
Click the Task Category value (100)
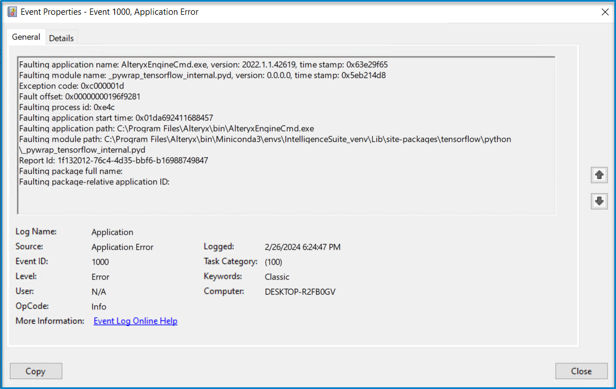[273, 262]
